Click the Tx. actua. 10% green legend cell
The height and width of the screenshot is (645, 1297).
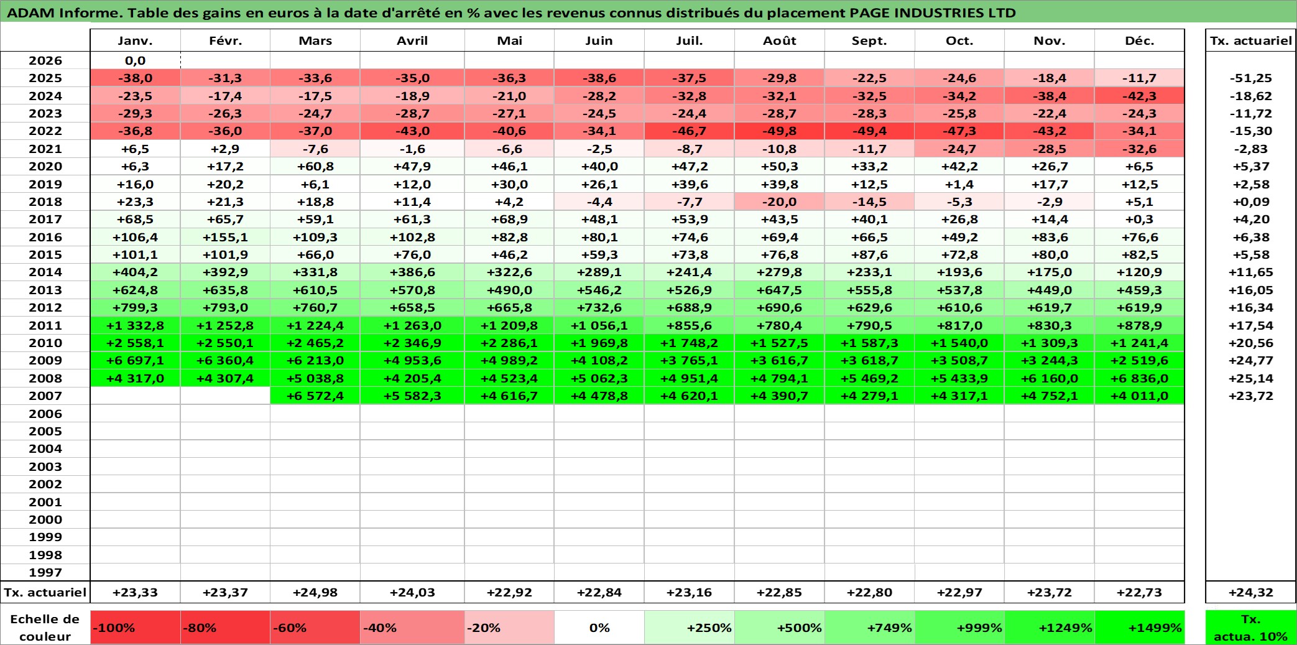[x=1251, y=628]
